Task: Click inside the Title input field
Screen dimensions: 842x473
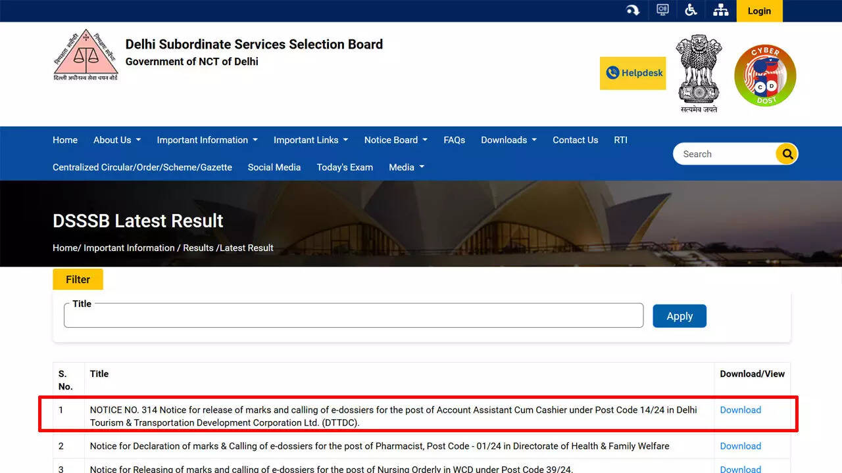Action: coord(353,315)
